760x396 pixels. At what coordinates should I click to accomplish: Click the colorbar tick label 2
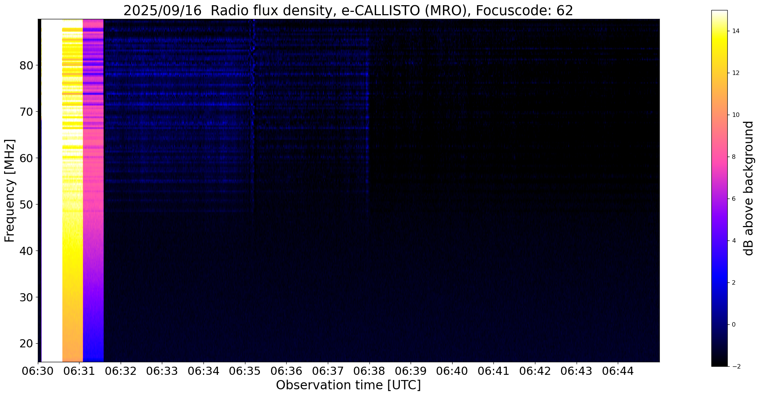point(733,283)
